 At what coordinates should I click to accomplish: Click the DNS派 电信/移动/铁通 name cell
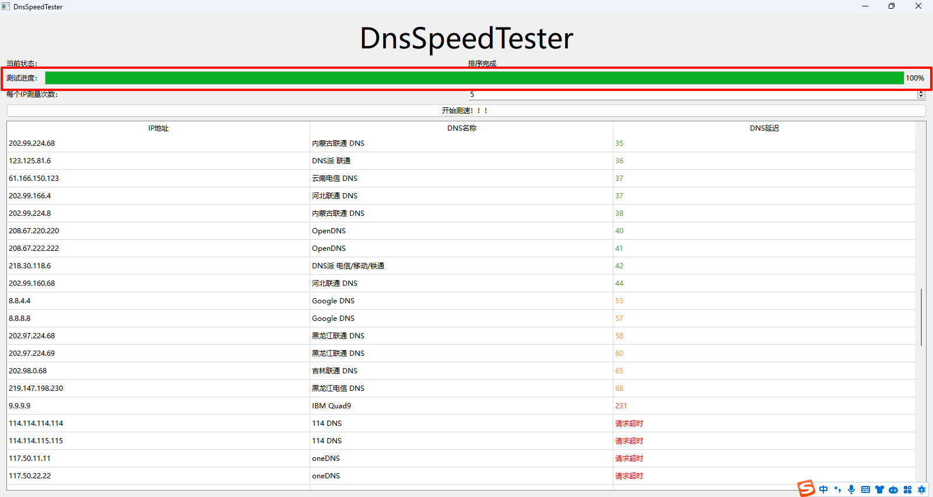point(461,265)
